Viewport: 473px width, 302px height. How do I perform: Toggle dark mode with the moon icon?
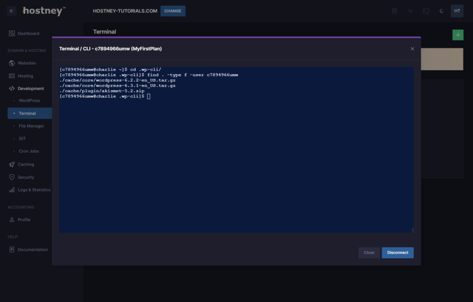[441, 11]
